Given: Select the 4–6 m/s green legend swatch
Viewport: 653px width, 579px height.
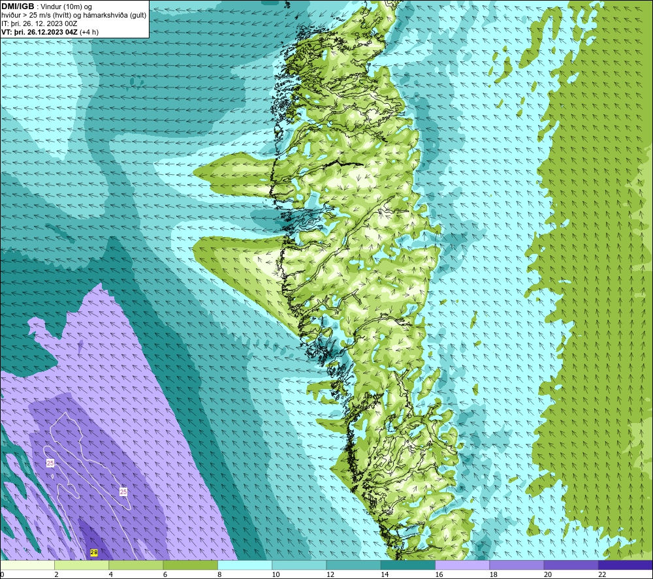Looking at the screenshot, I should (136, 565).
